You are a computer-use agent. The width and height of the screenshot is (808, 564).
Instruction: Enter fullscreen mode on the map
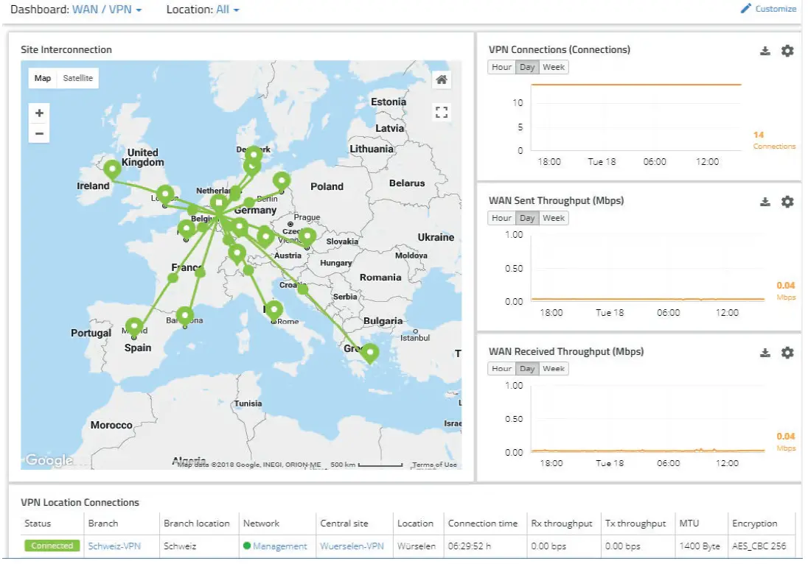(x=441, y=112)
